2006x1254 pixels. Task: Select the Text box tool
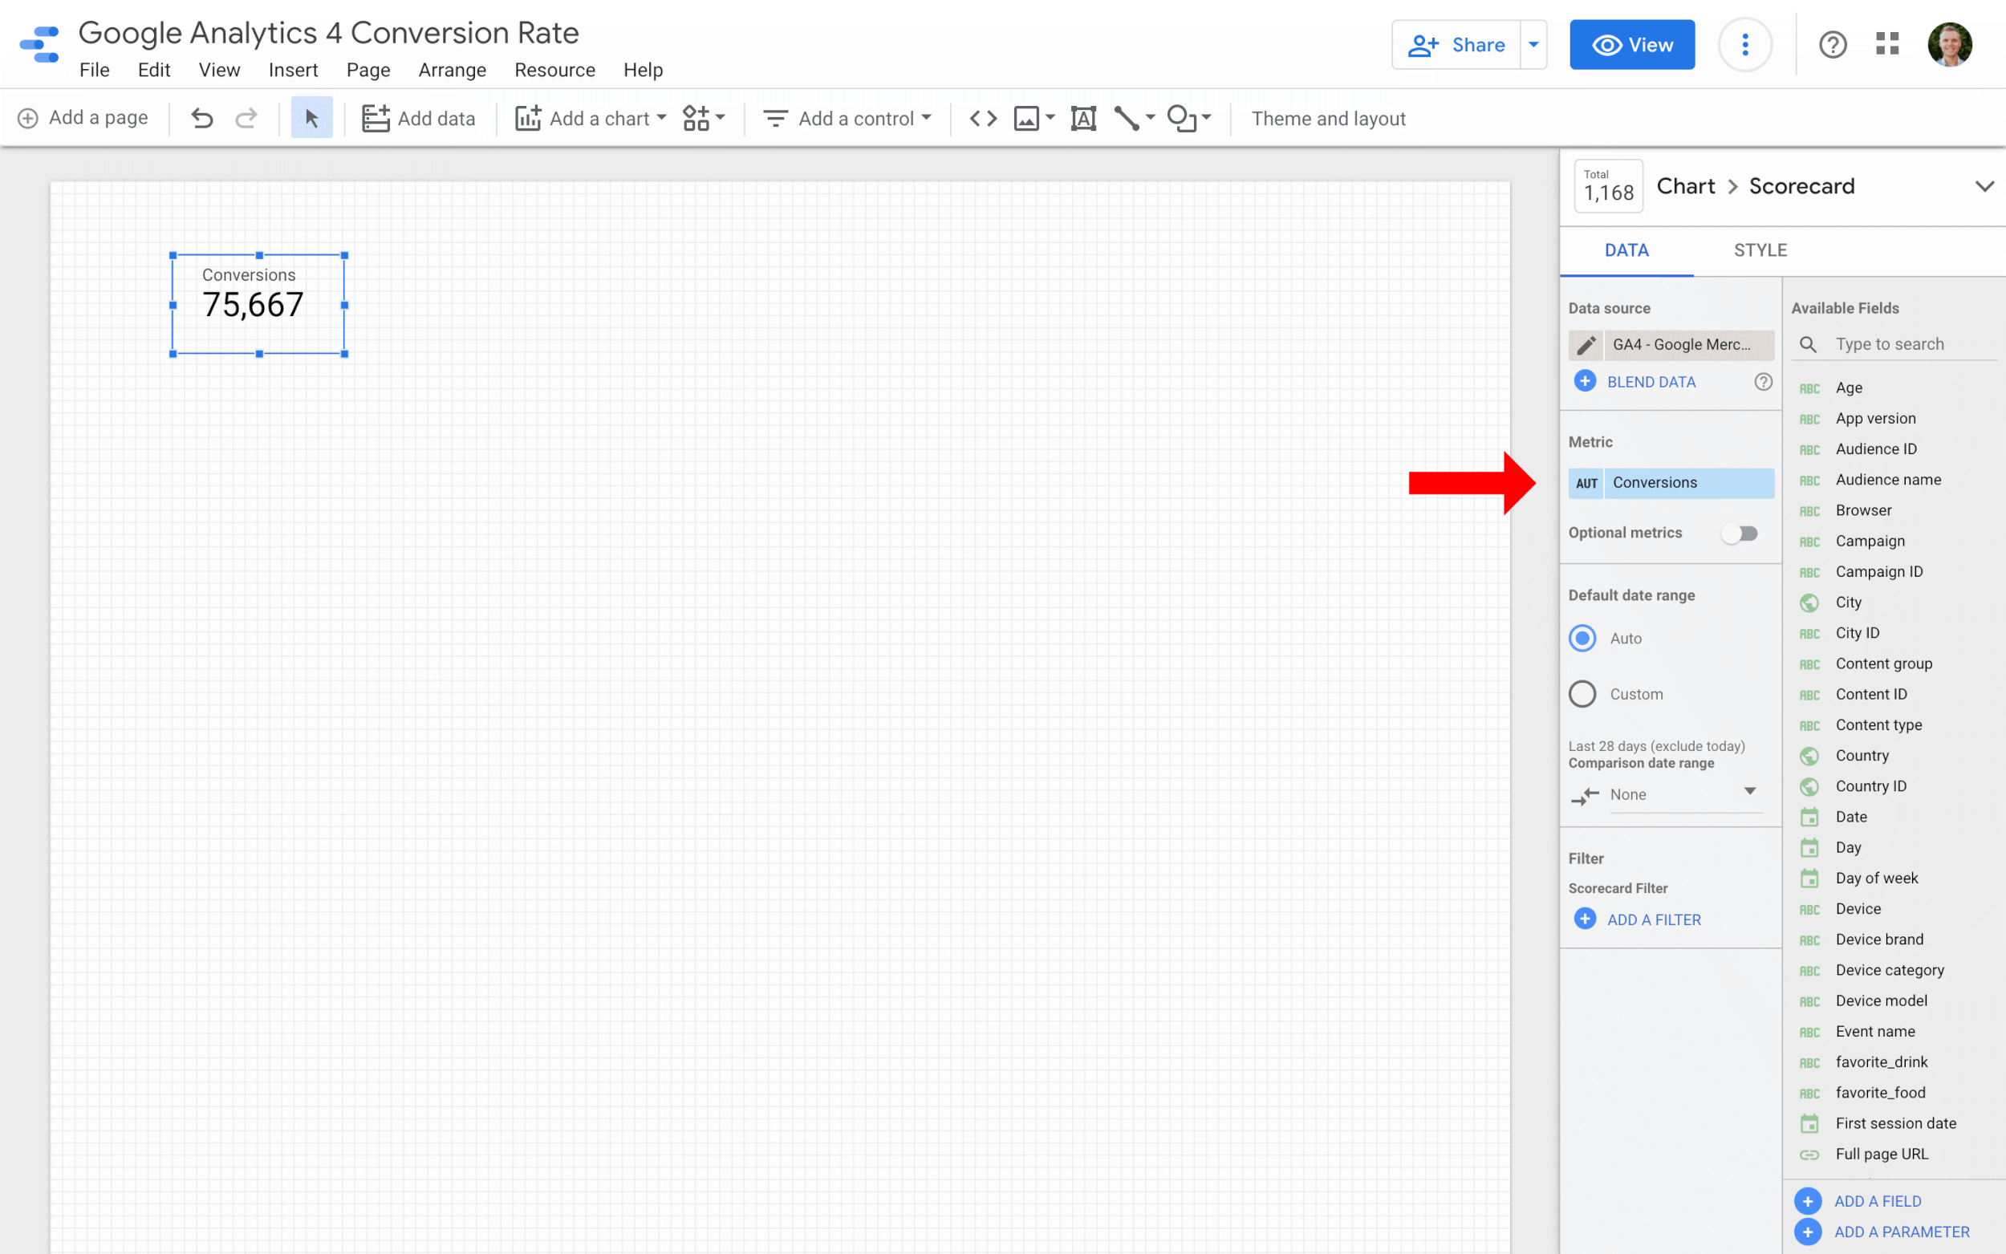coord(1083,118)
